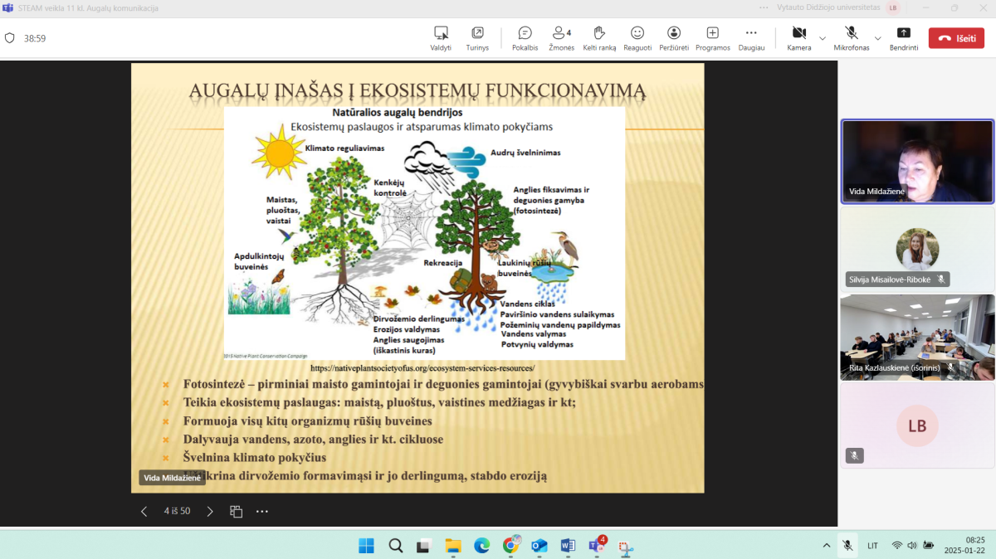Expand microphone options dropdown arrow
996x559 pixels.
click(877, 38)
